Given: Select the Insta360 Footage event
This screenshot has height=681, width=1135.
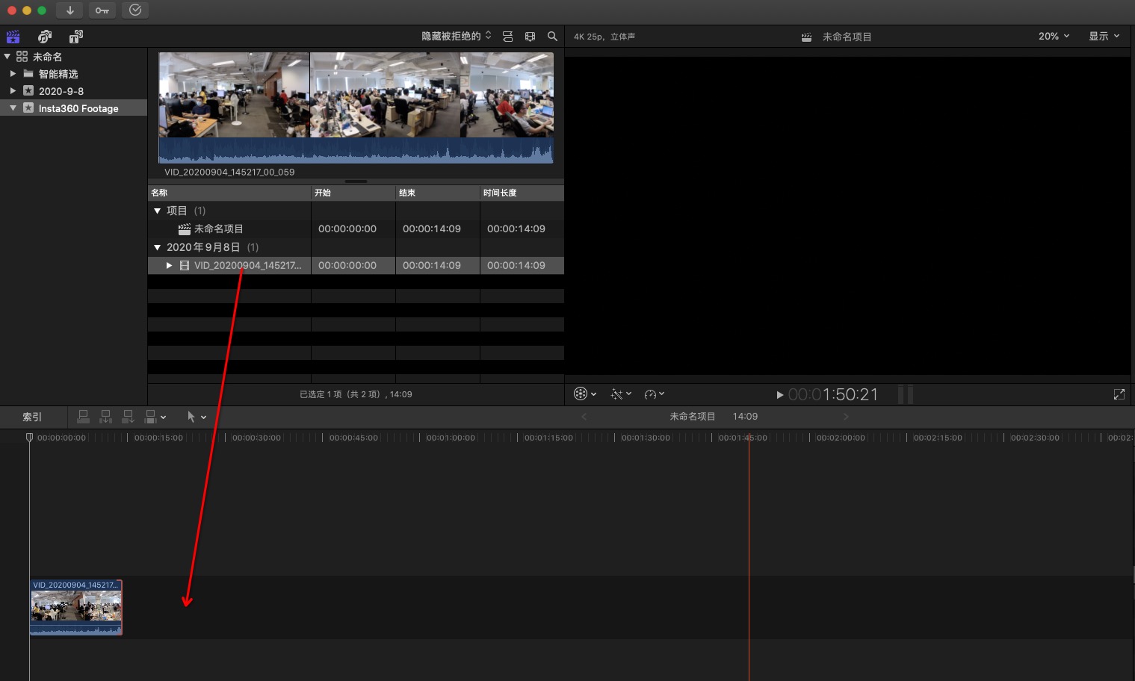Looking at the screenshot, I should (x=73, y=108).
